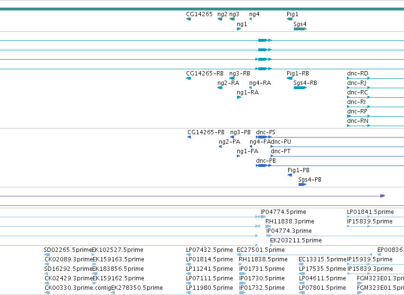Click the dnc-PU protein label
The height and width of the screenshot is (295, 404).
coord(281,142)
